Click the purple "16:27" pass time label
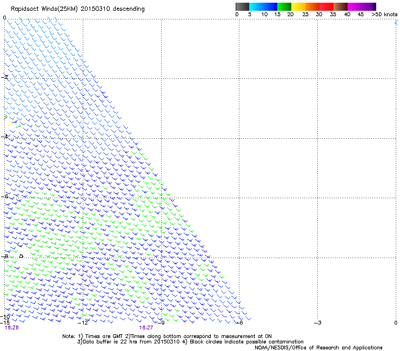The height and width of the screenshot is (351, 400). (x=146, y=328)
